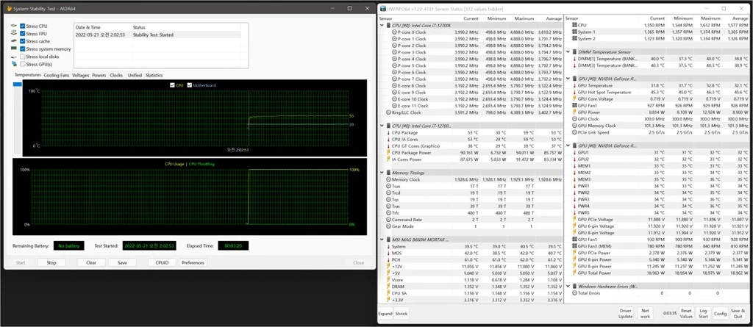Image resolution: width=753 pixels, height=327 pixels.
Task: Click the memory module icon beside Stress system memory
Action: [13, 48]
